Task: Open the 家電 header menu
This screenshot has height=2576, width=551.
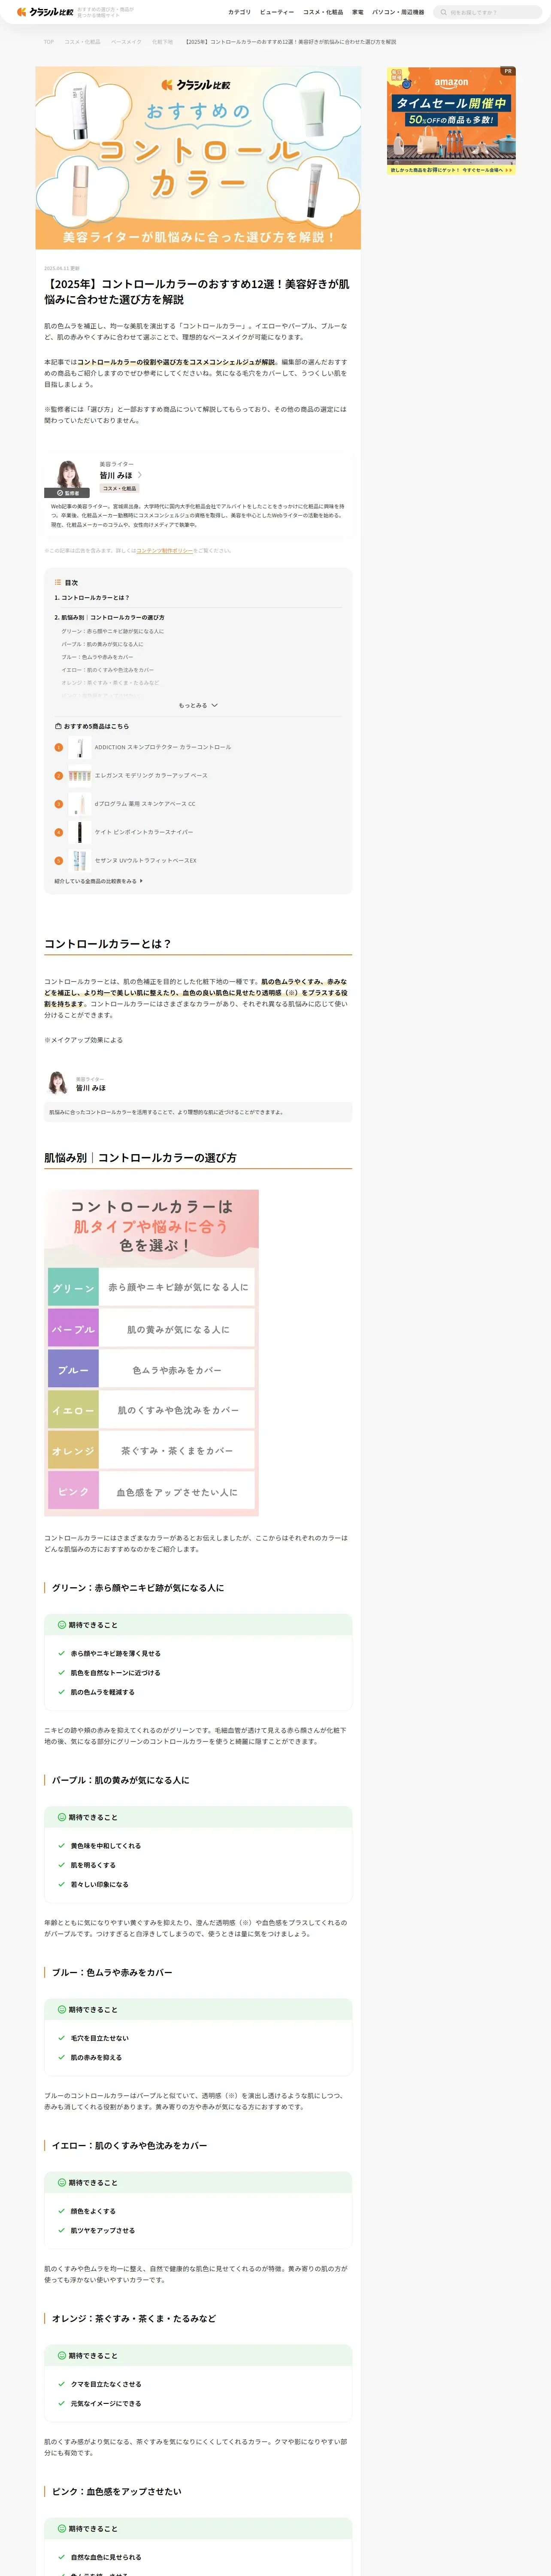Action: tap(358, 12)
